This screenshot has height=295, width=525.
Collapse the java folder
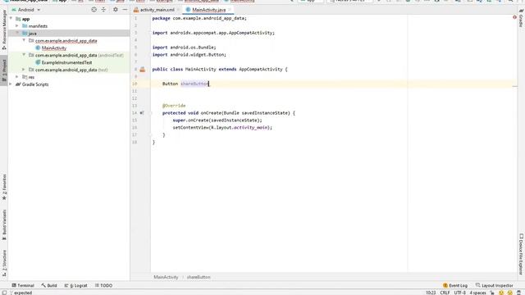[17, 33]
